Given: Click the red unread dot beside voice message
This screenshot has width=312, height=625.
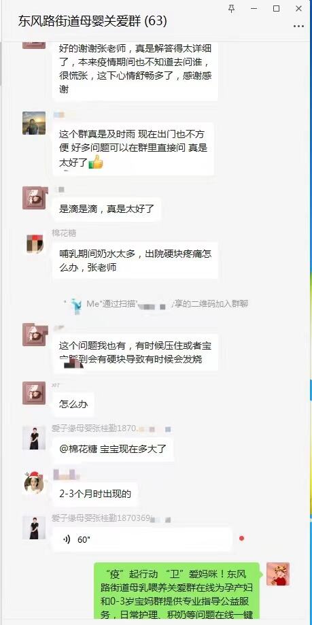Looking at the screenshot, I should coord(241,539).
